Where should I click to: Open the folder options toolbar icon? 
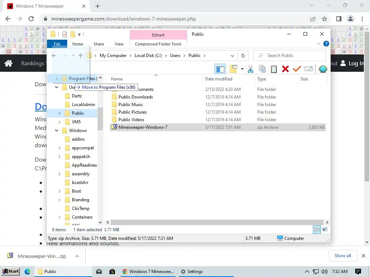(x=233, y=69)
